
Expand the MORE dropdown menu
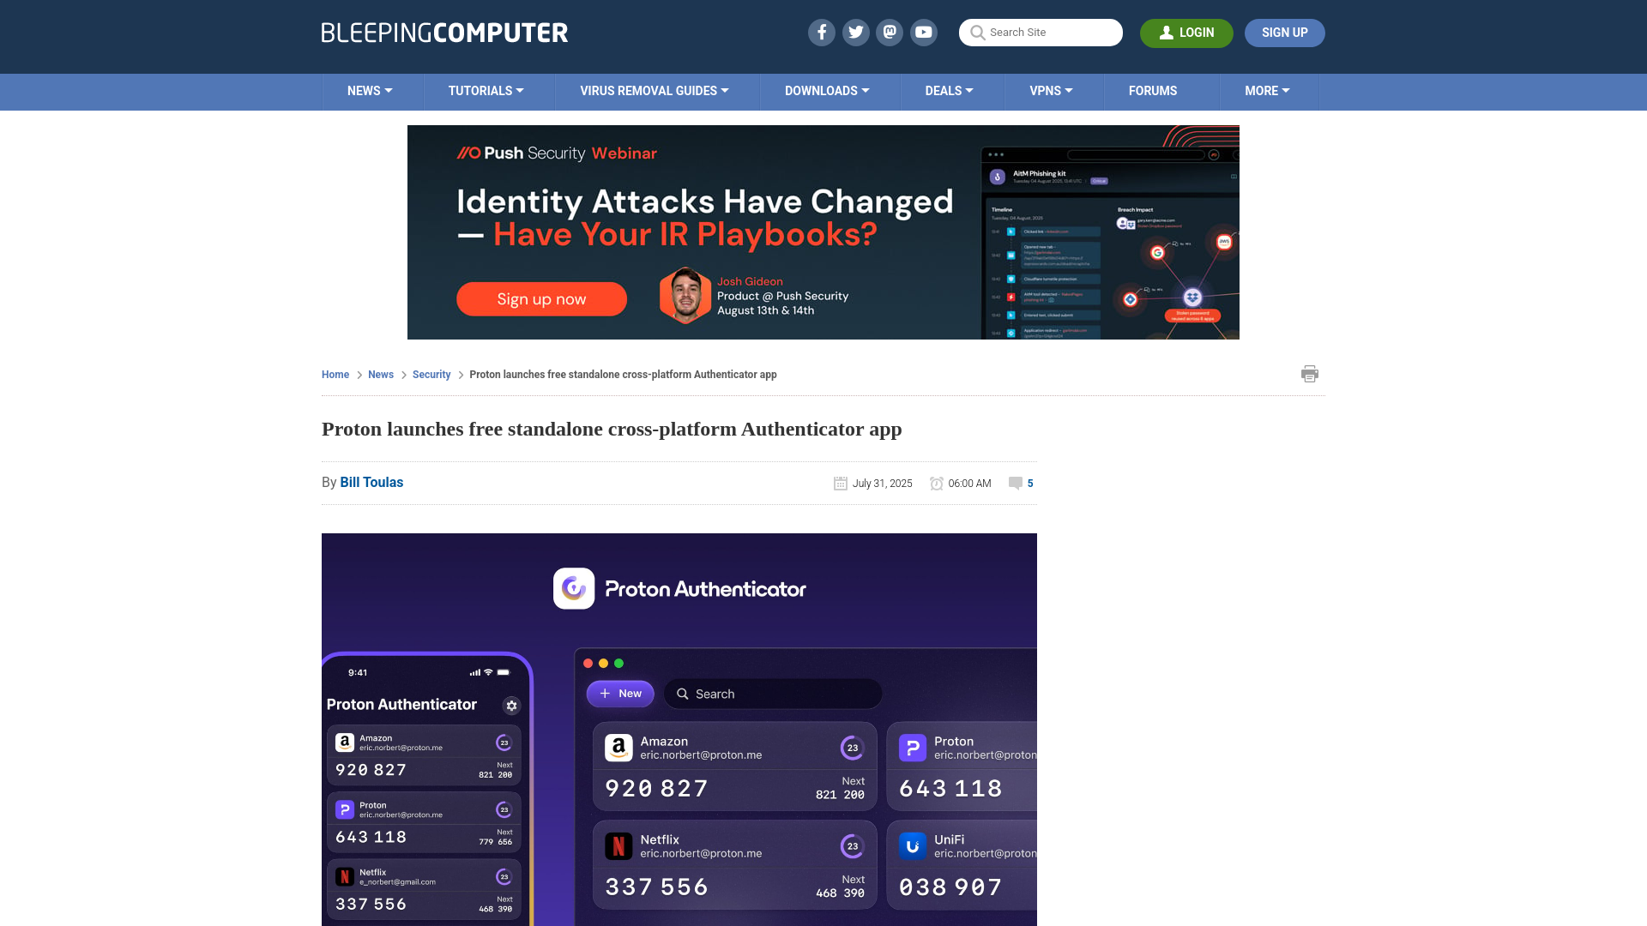click(x=1267, y=91)
